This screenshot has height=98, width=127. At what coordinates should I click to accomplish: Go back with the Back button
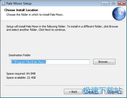(x=73, y=92)
